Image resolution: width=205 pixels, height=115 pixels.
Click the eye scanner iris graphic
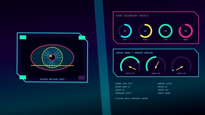(x=52, y=57)
